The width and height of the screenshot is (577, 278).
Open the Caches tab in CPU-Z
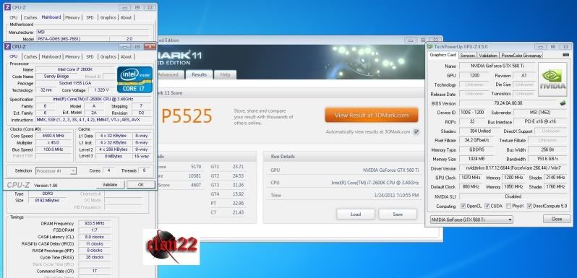(30, 56)
